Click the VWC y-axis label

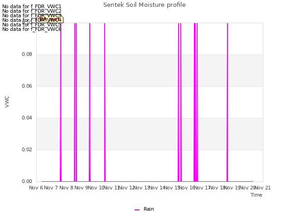click(x=7, y=102)
